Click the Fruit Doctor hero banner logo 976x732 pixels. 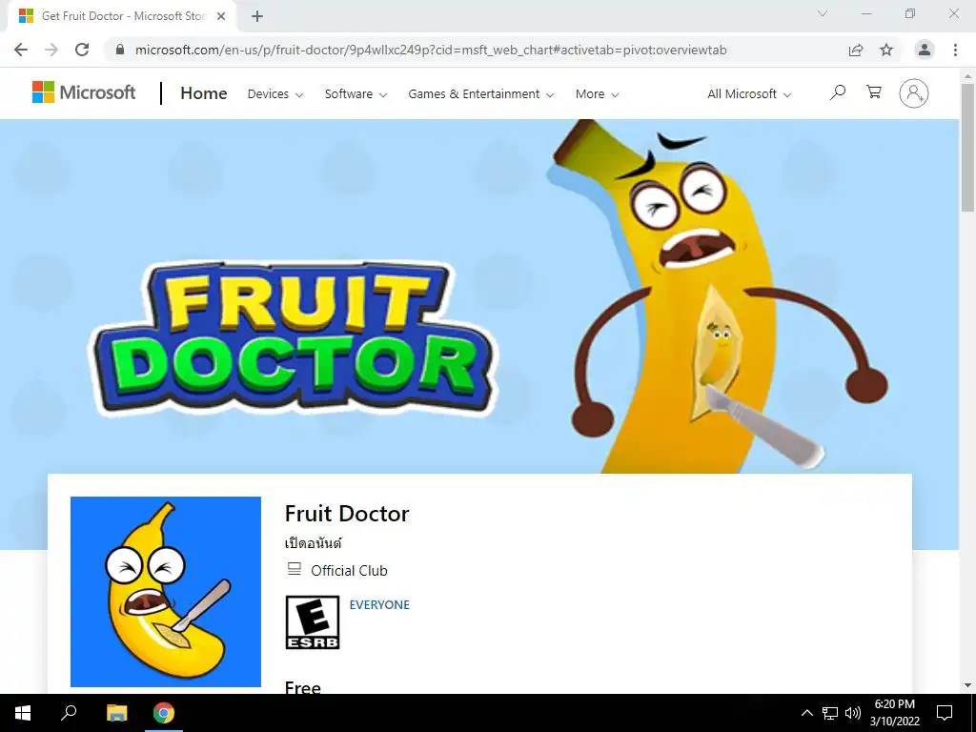point(293,338)
